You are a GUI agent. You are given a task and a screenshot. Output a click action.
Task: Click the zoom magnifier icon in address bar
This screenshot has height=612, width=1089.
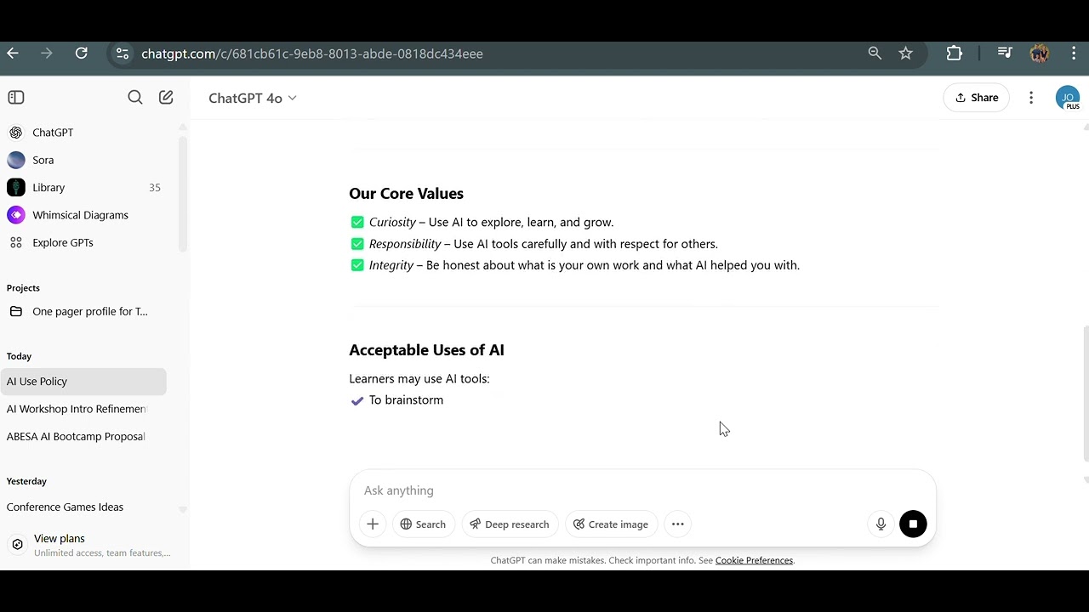pyautogui.click(x=875, y=54)
